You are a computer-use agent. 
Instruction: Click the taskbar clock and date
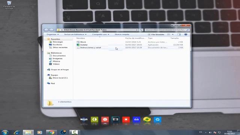tap(229, 132)
